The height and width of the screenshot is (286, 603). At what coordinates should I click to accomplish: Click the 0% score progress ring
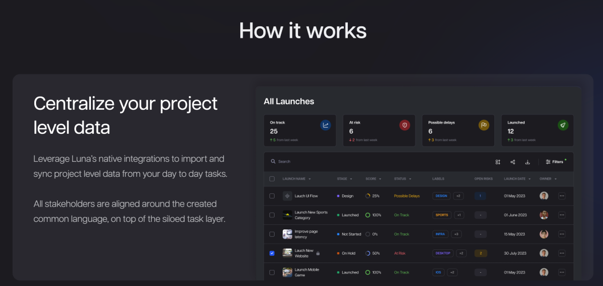click(x=368, y=234)
